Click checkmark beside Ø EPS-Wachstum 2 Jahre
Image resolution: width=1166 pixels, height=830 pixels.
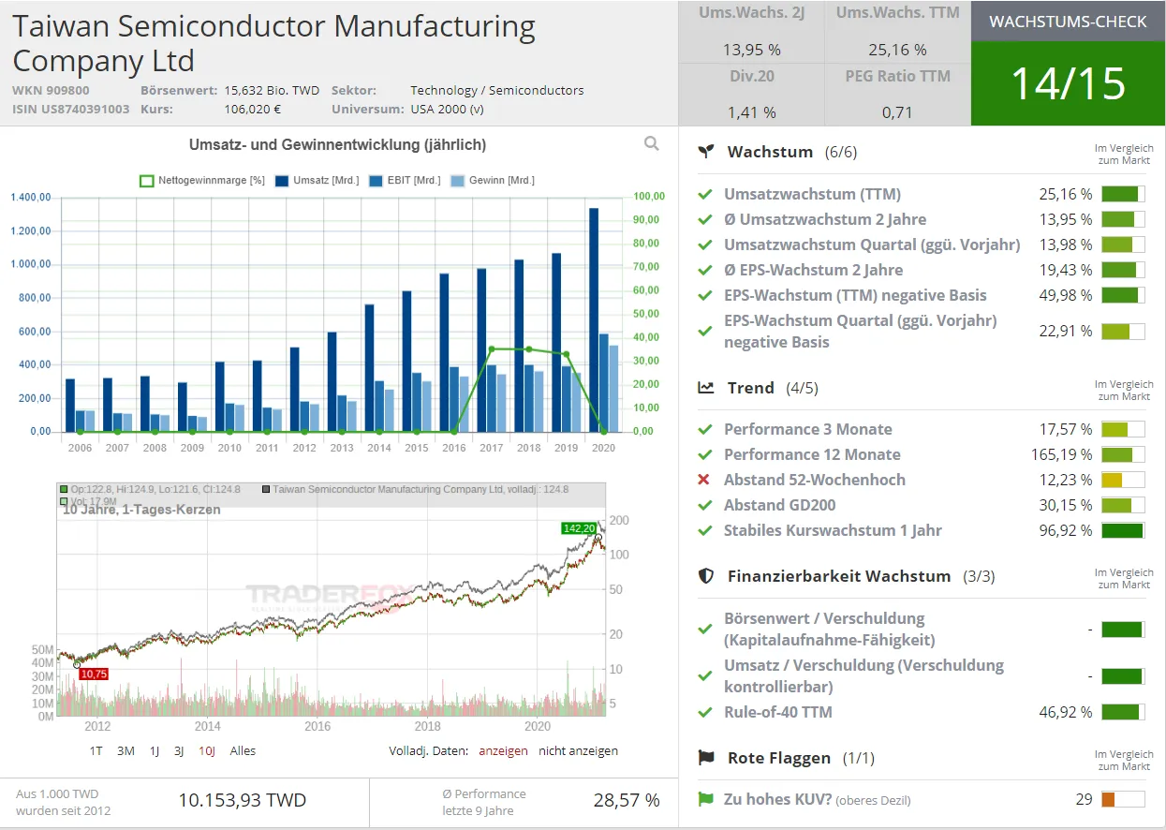[x=706, y=270]
